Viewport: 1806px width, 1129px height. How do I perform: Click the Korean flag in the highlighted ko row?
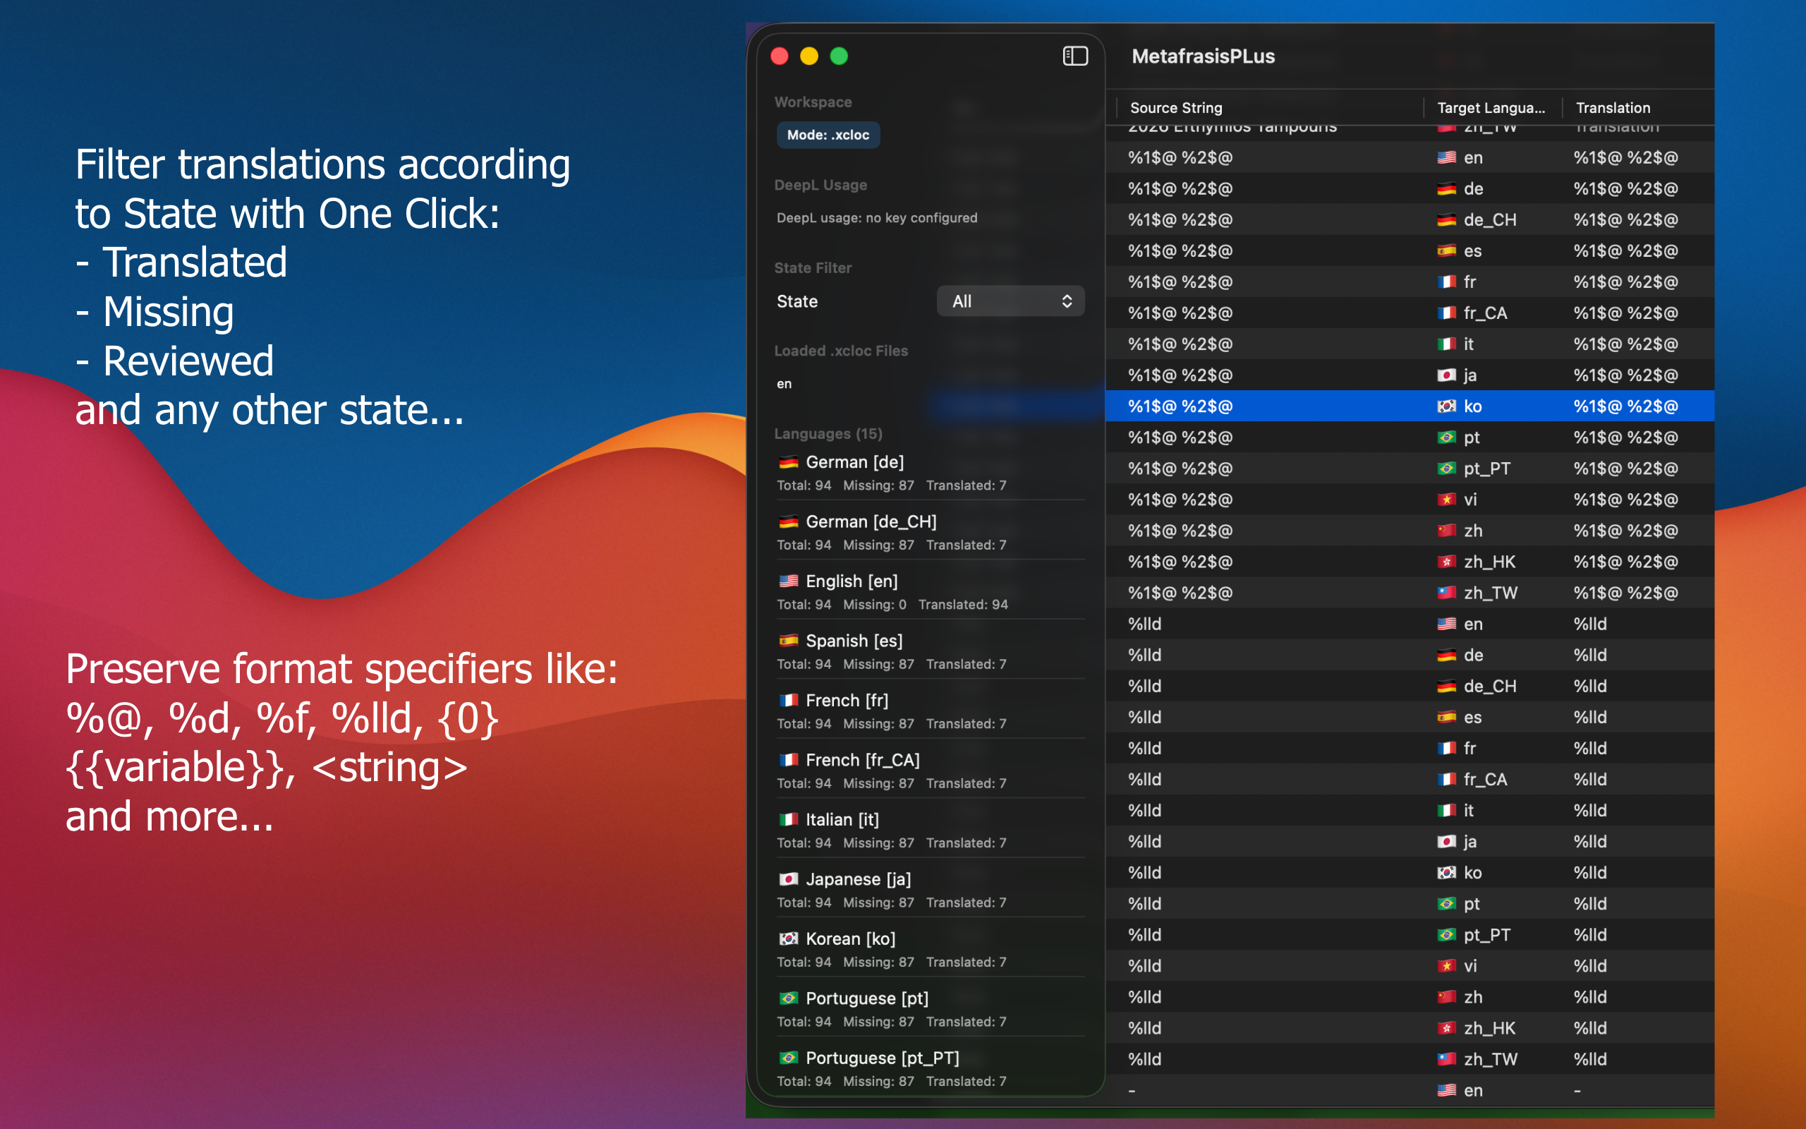point(1446,406)
